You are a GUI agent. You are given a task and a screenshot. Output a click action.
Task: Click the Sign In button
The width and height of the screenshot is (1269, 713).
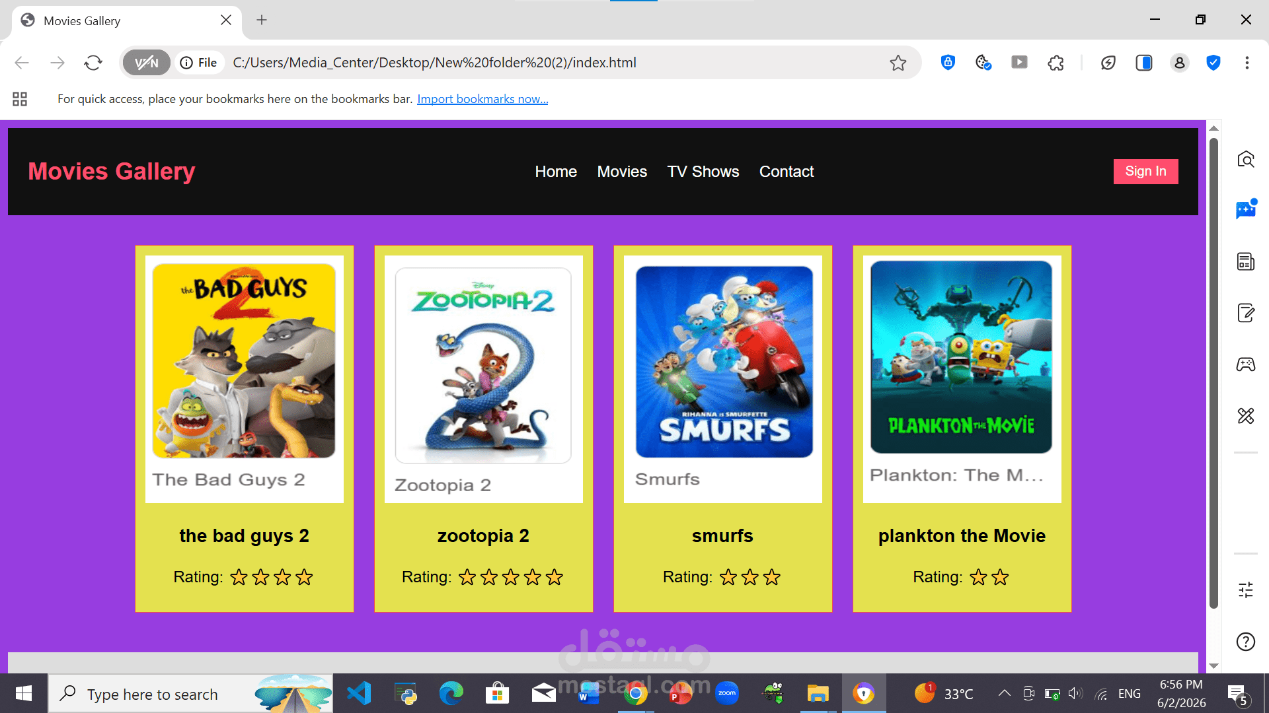[1146, 172]
